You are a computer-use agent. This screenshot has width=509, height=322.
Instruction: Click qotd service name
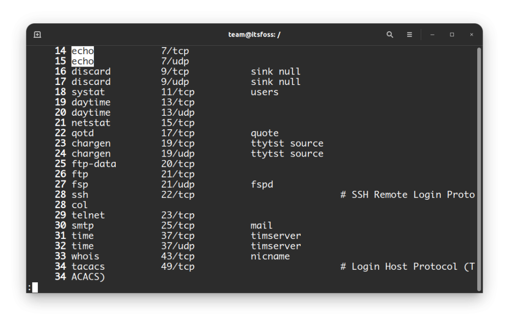[83, 133]
